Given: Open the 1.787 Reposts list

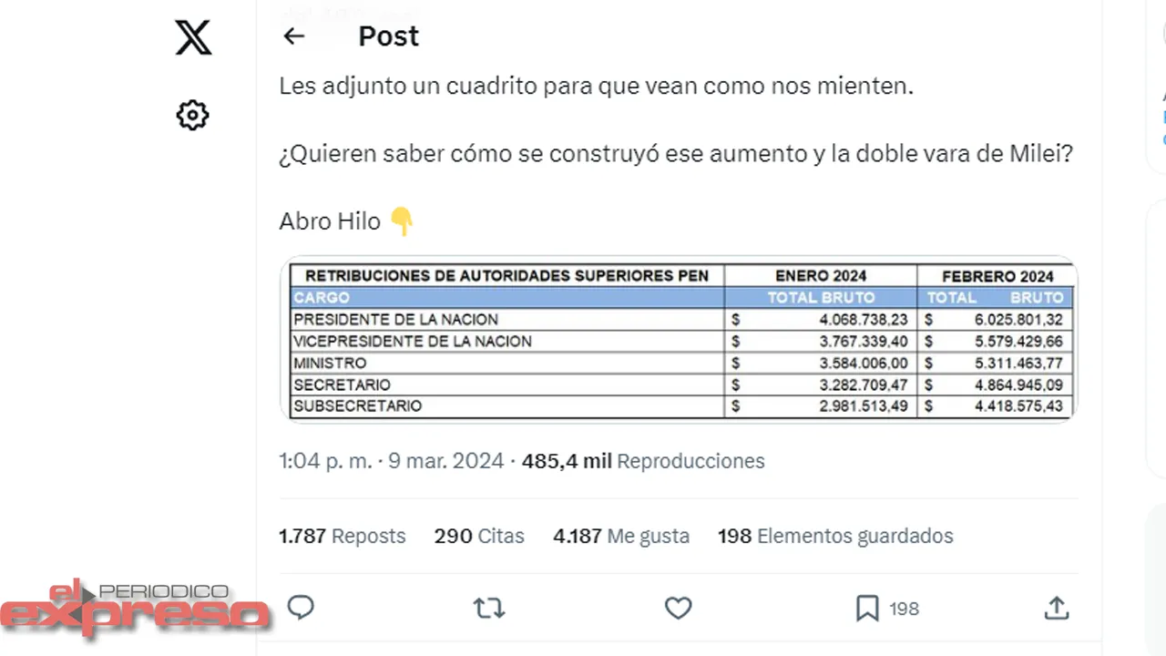Looking at the screenshot, I should coord(343,536).
